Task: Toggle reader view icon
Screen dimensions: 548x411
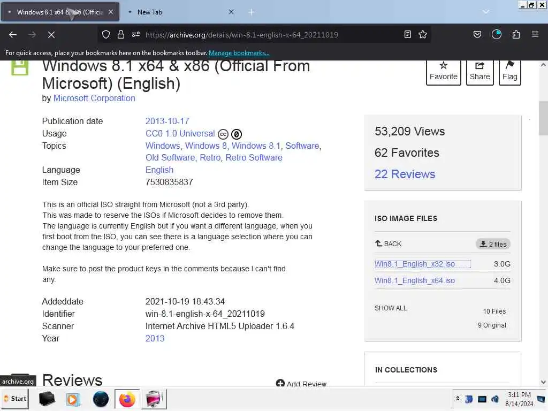Action: tap(407, 34)
